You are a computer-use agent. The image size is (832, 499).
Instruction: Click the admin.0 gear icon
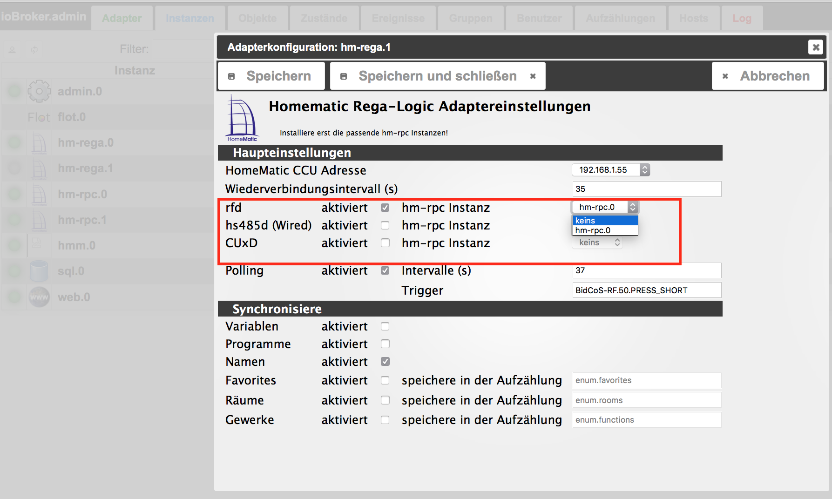[x=39, y=91]
